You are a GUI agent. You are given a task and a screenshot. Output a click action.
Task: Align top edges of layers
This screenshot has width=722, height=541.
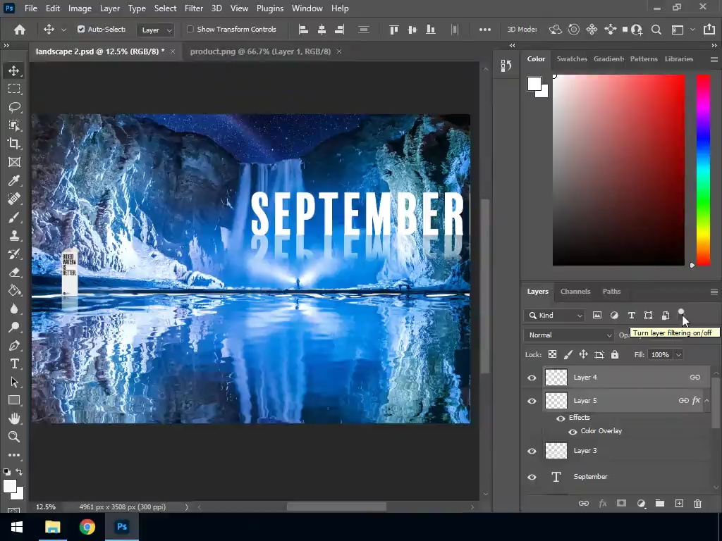[x=393, y=30]
